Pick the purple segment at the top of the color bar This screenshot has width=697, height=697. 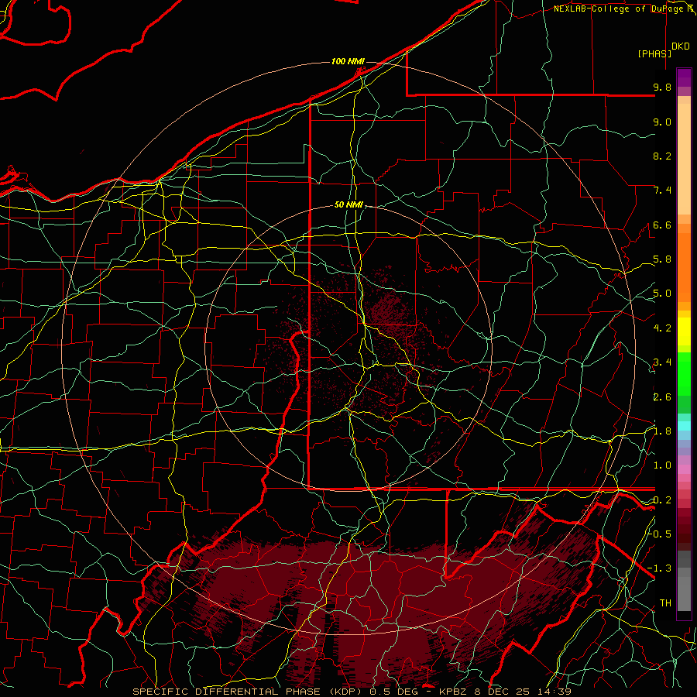point(684,77)
